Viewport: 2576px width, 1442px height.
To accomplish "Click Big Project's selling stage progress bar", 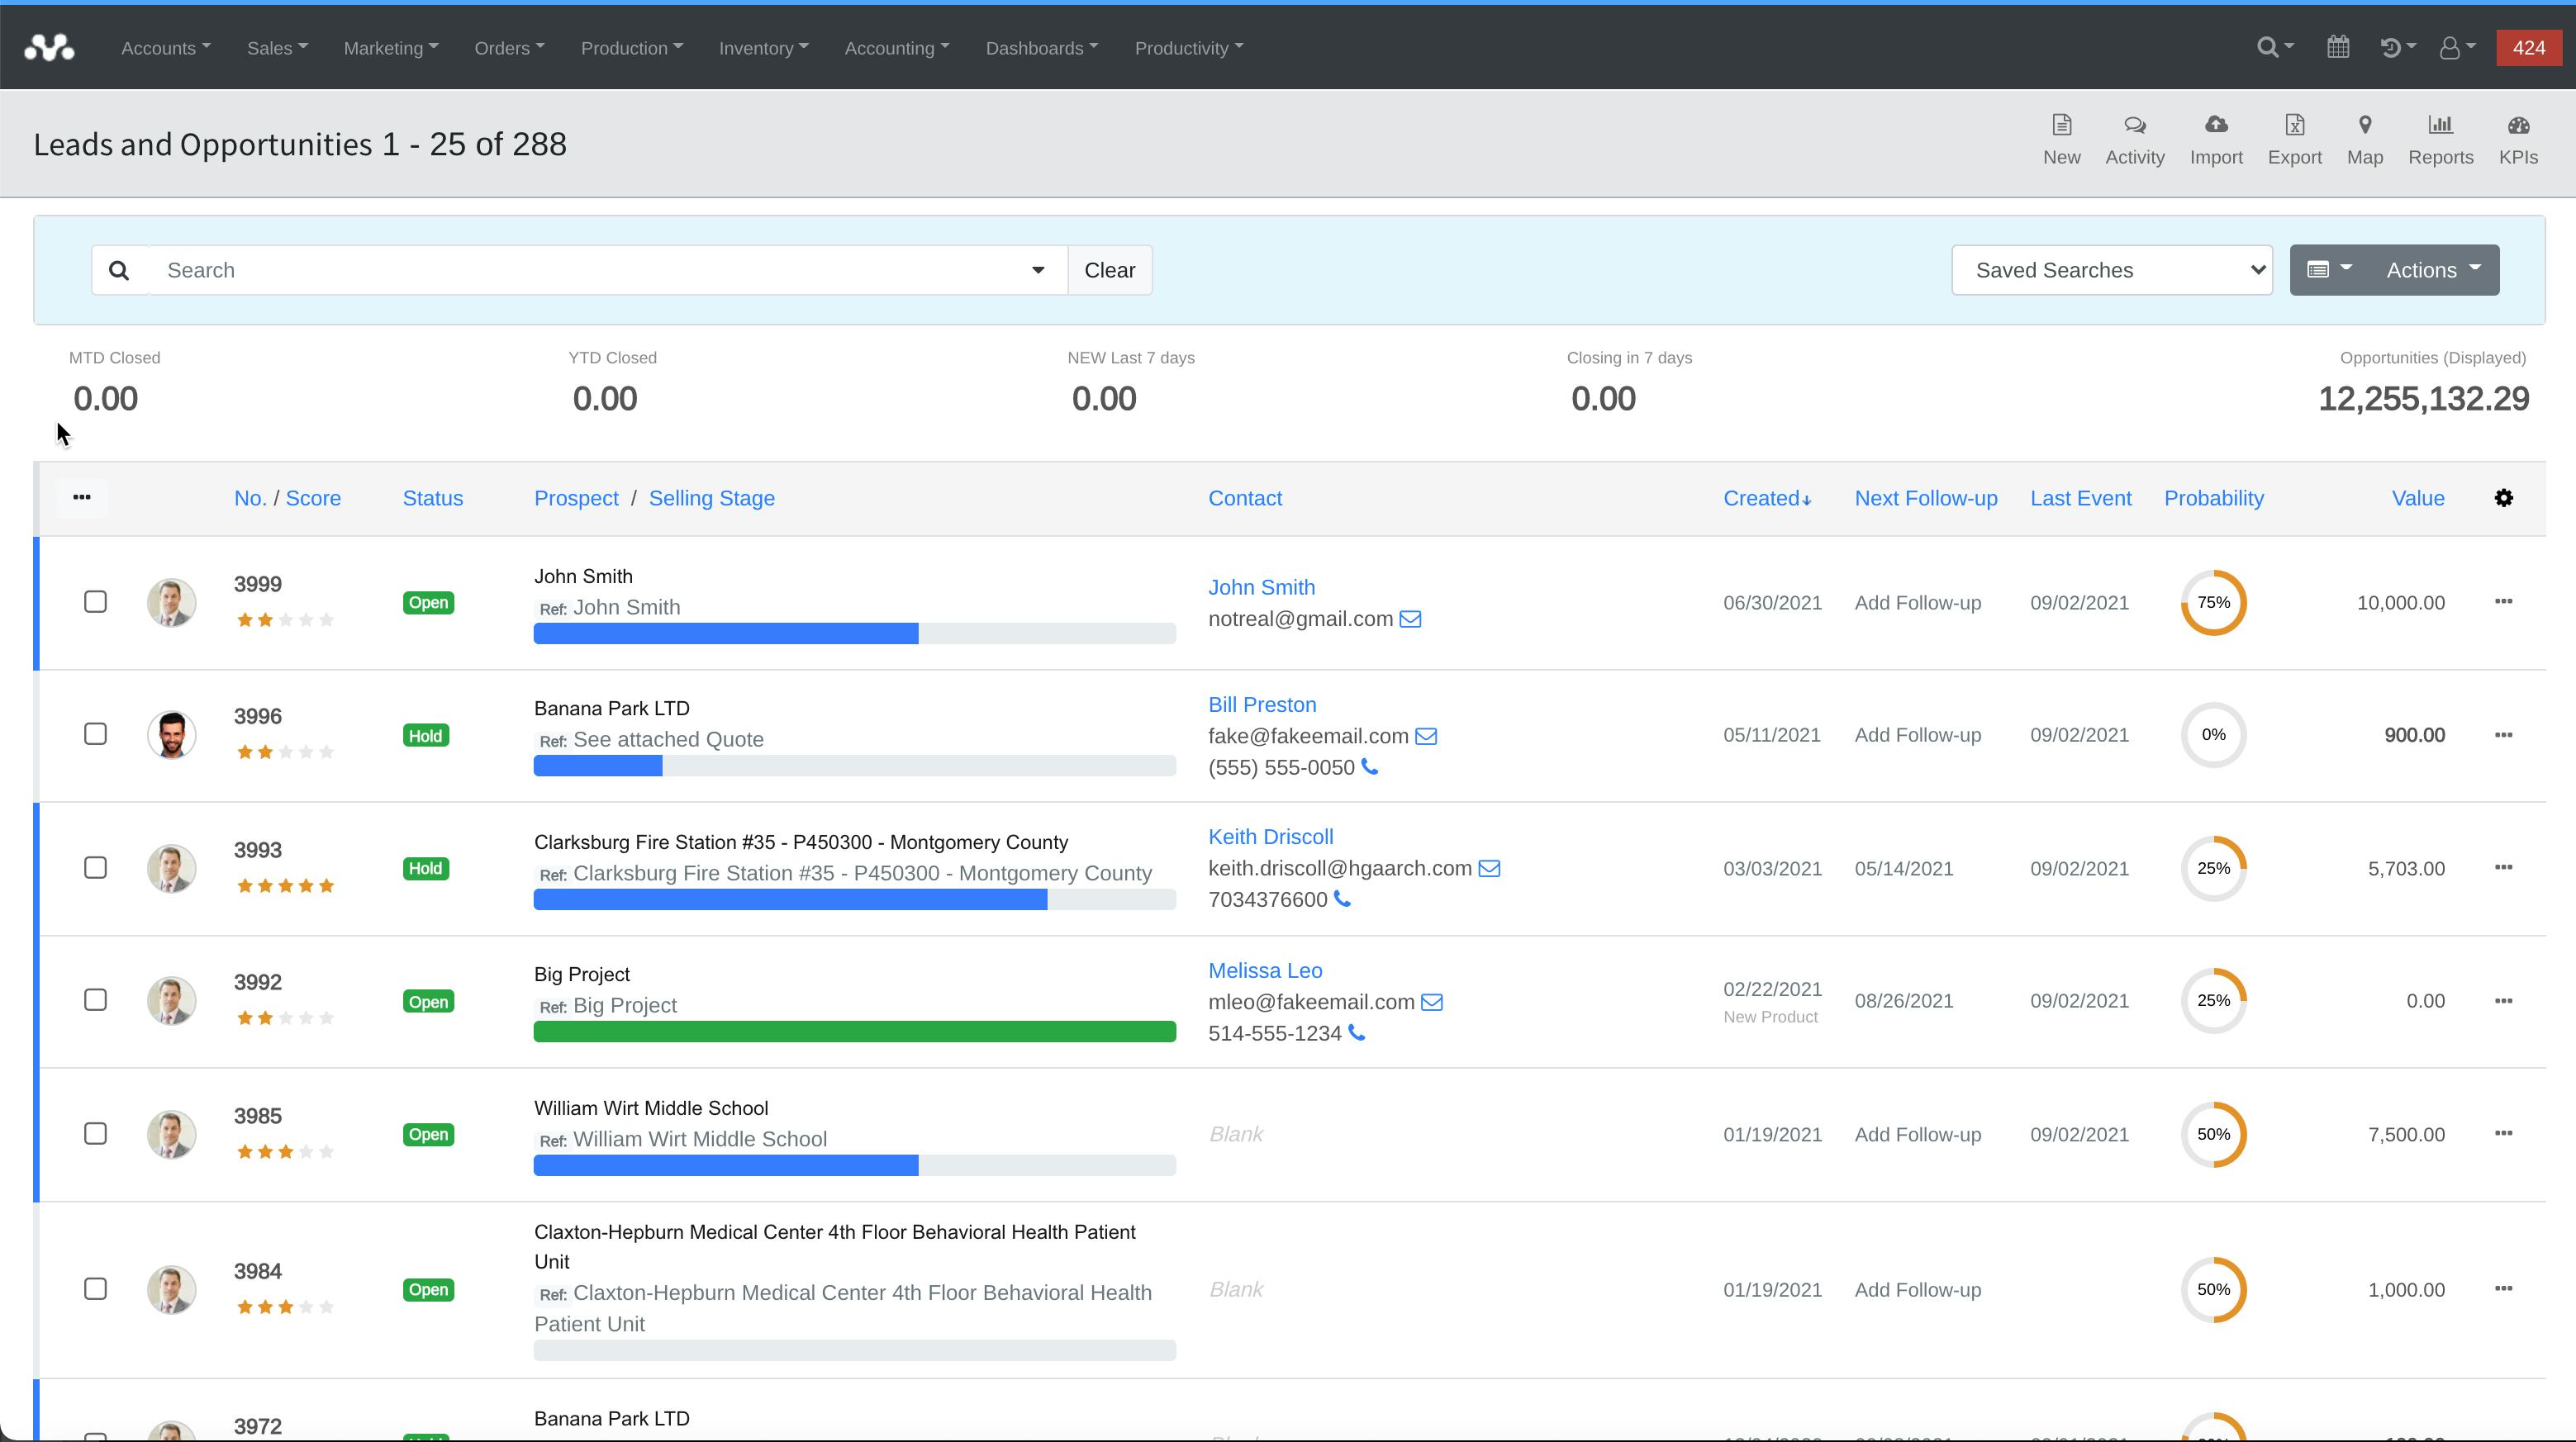I will pyautogui.click(x=854, y=1031).
